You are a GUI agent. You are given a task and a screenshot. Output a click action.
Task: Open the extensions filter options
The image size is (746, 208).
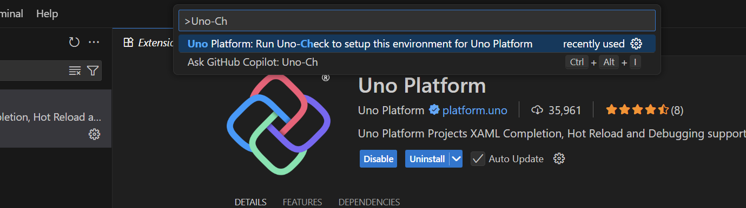click(x=93, y=71)
